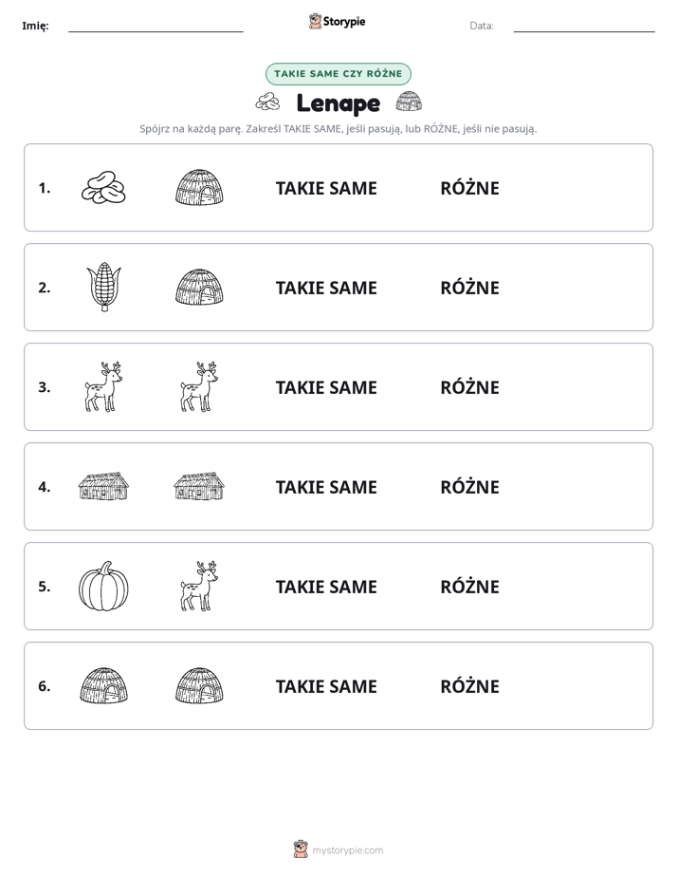Click the Imię name line field
The height and width of the screenshot is (877, 677).
[156, 26]
